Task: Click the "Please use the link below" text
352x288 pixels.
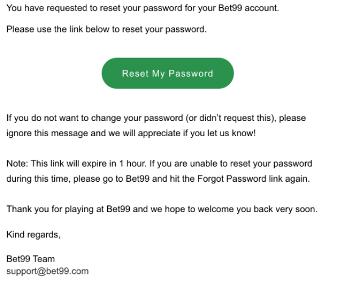Action: (56, 29)
